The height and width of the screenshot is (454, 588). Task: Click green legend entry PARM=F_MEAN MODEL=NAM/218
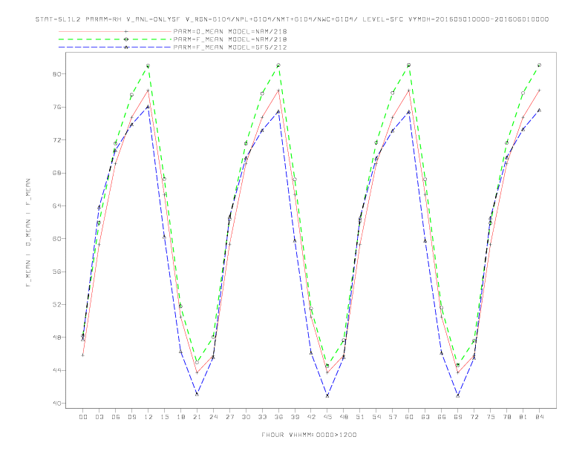[x=230, y=39]
